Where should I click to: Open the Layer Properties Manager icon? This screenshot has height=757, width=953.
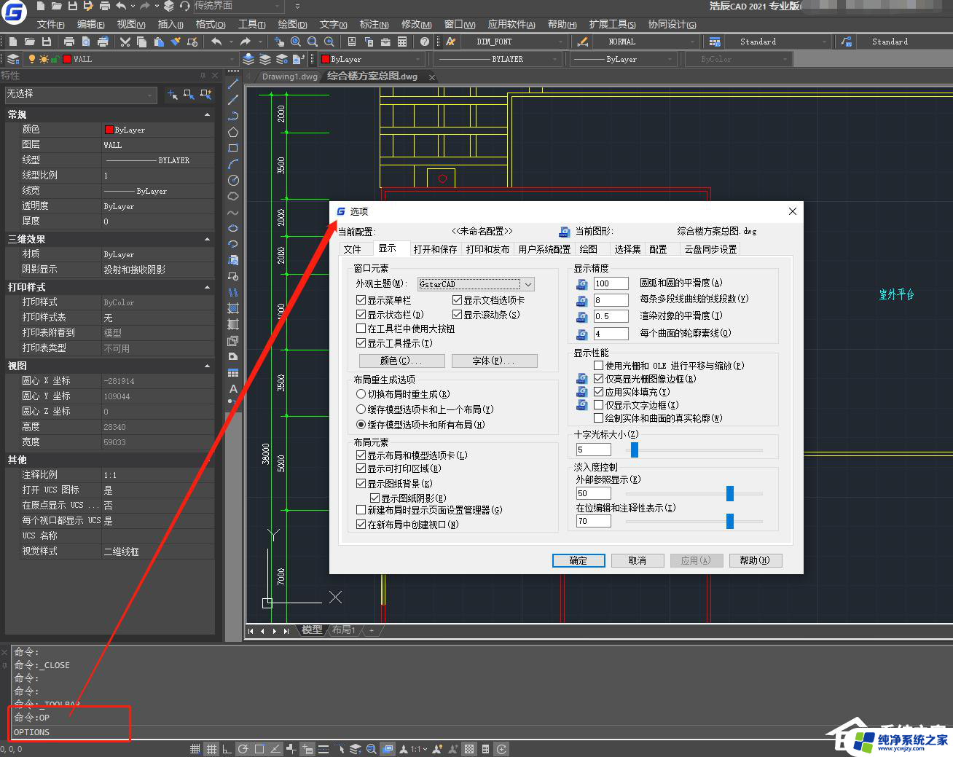[x=13, y=59]
